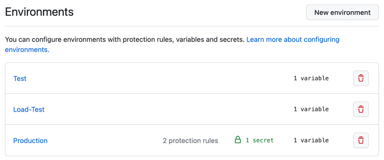Open the Load-Test environment
The width and height of the screenshot is (384, 160).
point(29,109)
